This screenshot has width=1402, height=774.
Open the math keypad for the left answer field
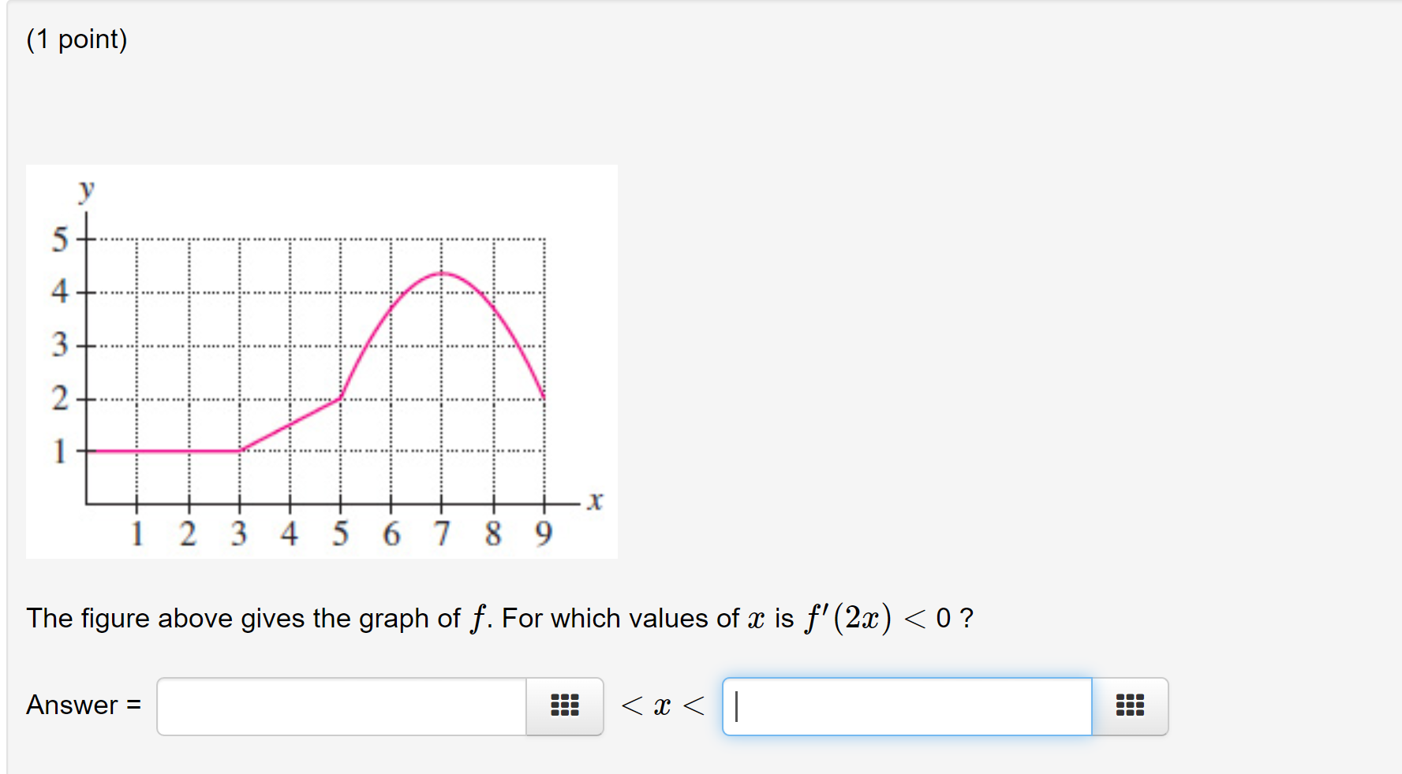point(565,705)
